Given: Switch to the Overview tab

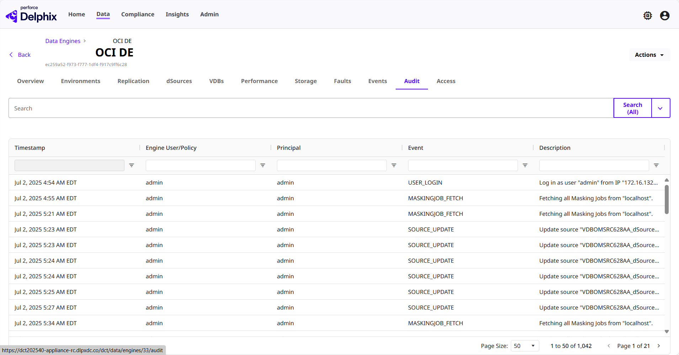Looking at the screenshot, I should [x=31, y=81].
